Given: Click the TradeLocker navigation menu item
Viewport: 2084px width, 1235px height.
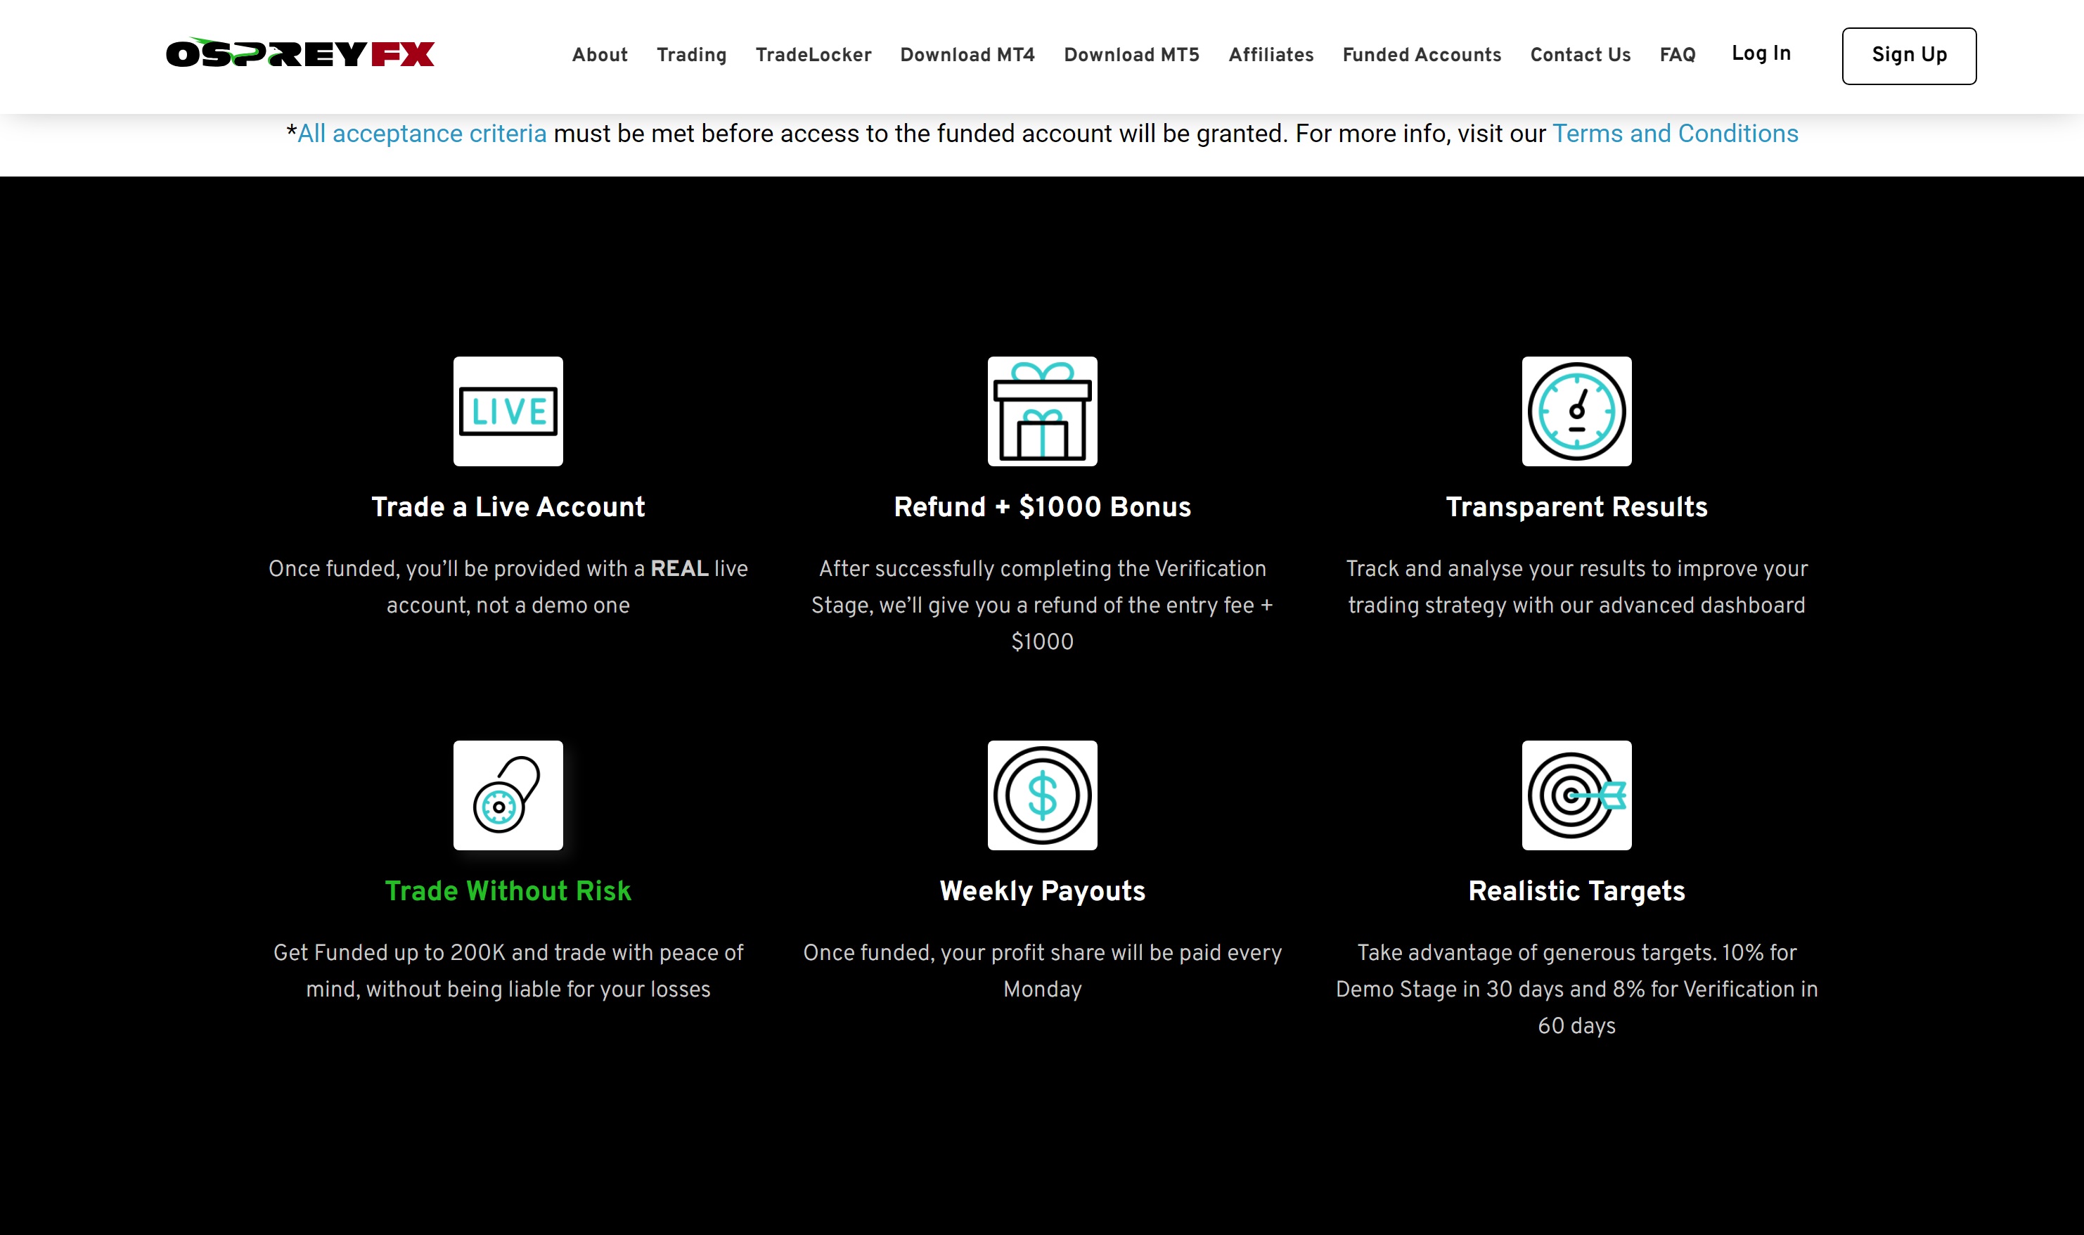Looking at the screenshot, I should pos(814,56).
